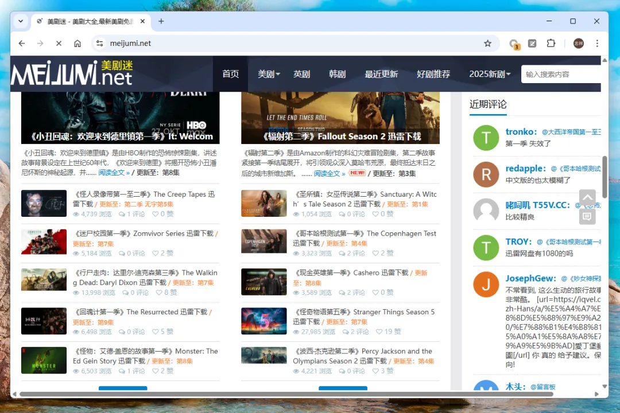Select the 首页 nav item
The image size is (620, 413).
point(231,74)
